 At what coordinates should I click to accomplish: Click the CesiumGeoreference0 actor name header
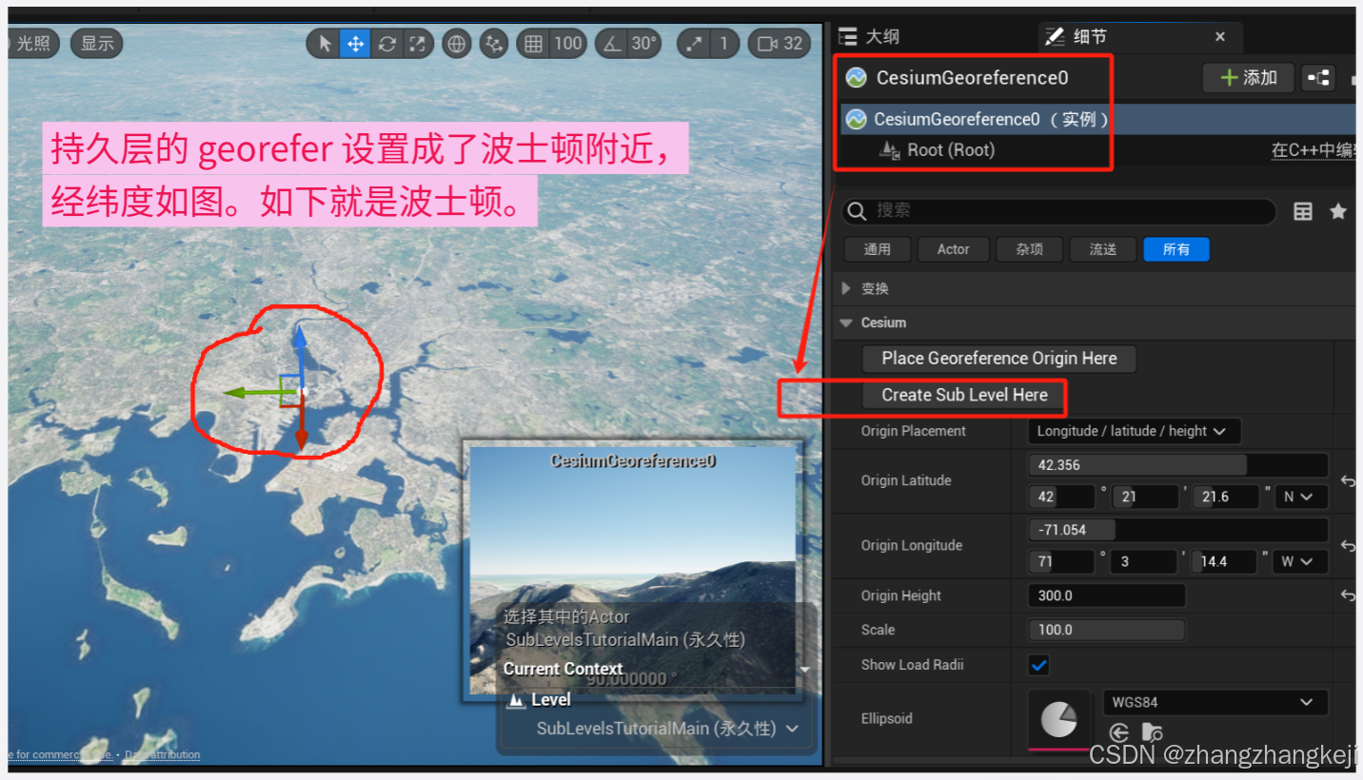(972, 78)
